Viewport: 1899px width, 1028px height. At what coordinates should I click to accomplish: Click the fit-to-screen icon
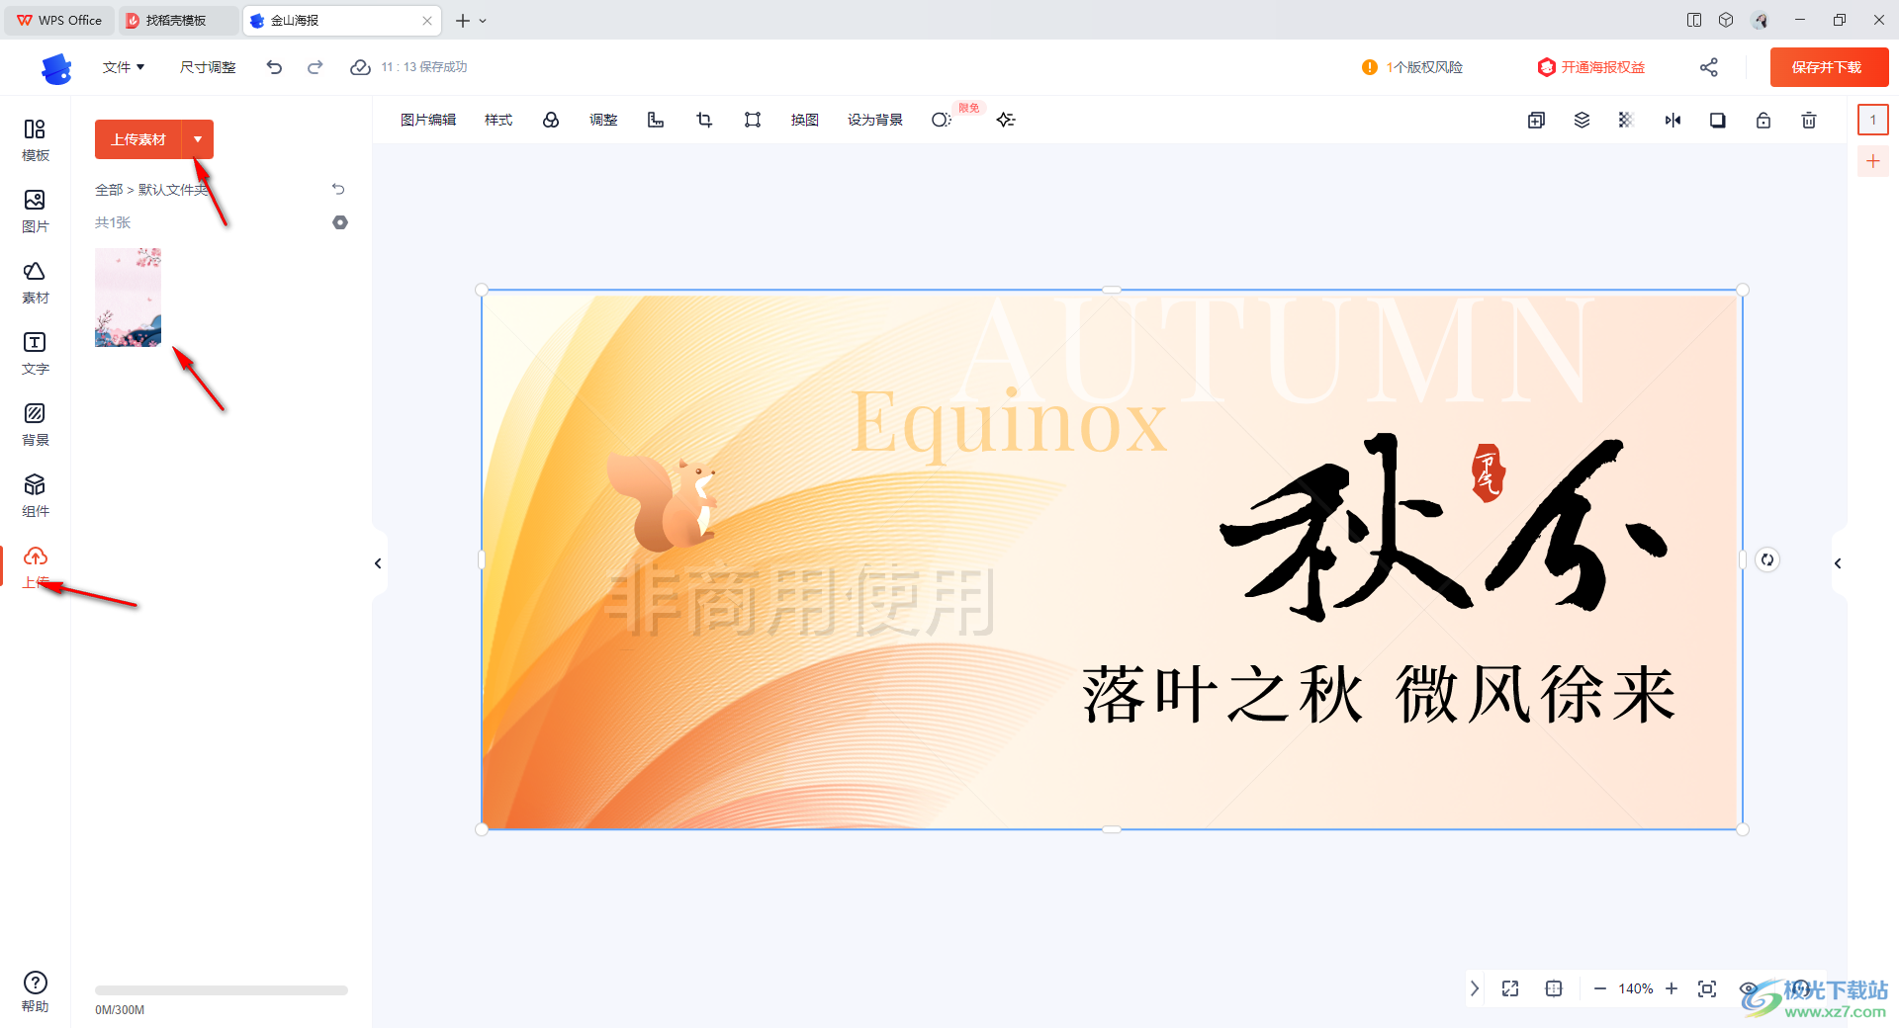[1707, 988]
